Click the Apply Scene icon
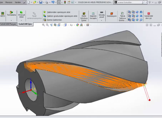 [81, 25]
